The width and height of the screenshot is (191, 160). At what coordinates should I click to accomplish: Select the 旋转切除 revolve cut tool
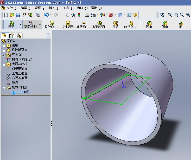coord(99,25)
